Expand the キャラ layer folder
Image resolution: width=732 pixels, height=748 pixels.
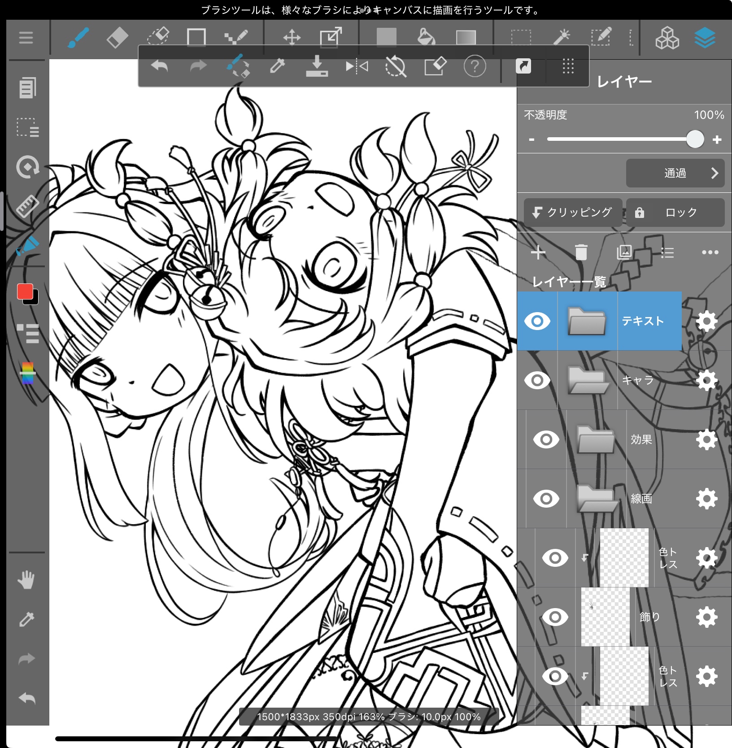pos(588,380)
